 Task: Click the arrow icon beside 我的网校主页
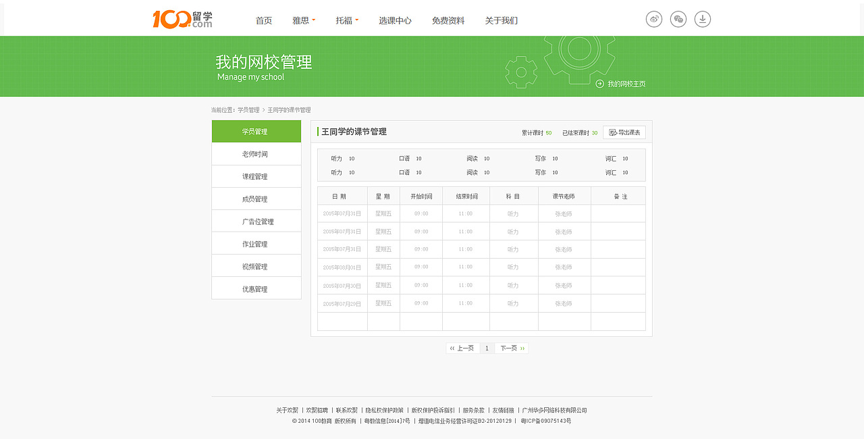(600, 84)
